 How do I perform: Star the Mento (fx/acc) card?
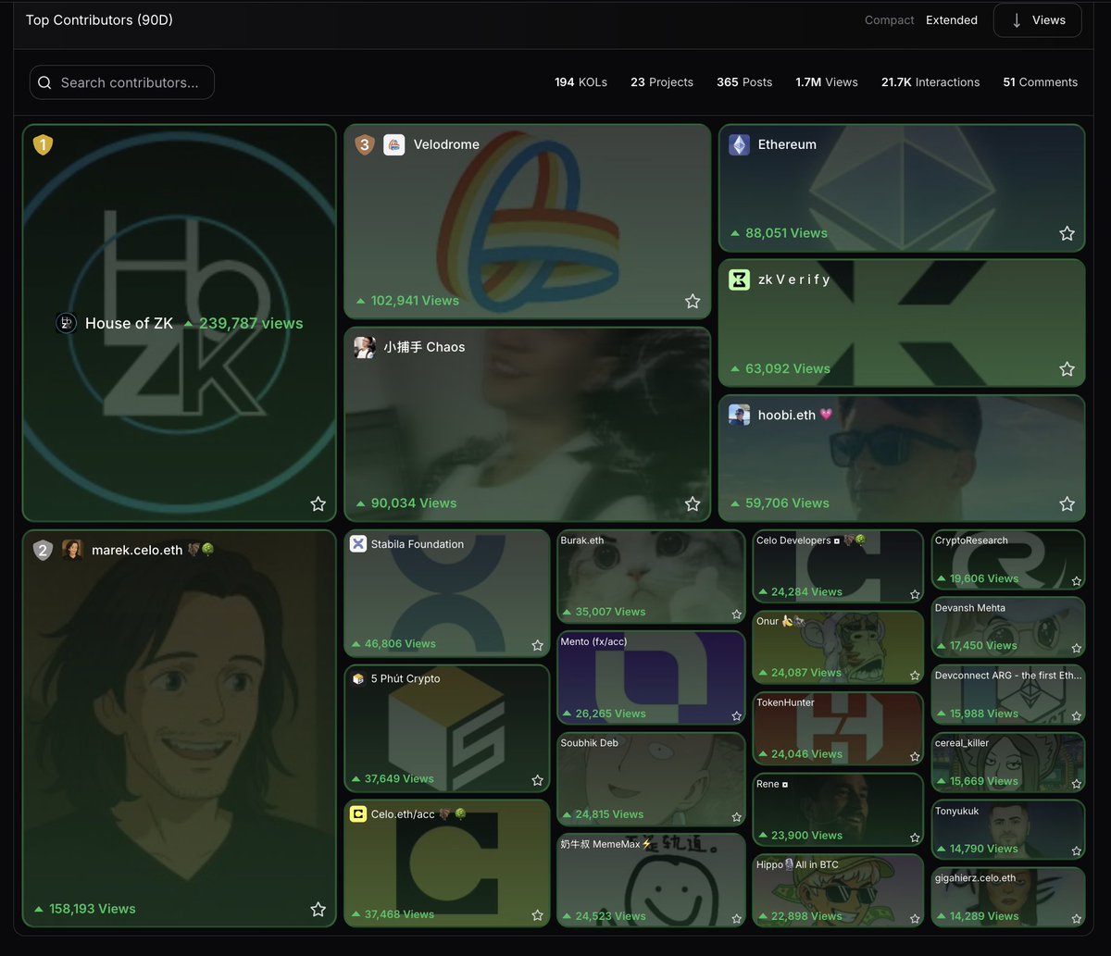(737, 715)
